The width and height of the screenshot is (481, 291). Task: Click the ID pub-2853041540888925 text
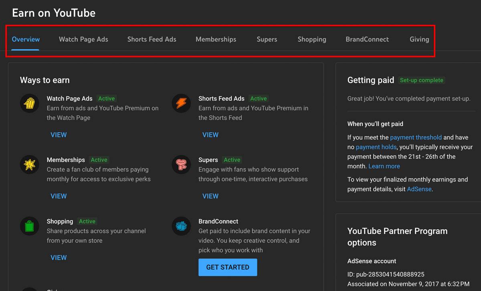(x=386, y=275)
